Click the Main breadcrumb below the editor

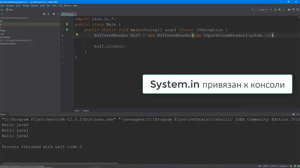click(x=77, y=111)
